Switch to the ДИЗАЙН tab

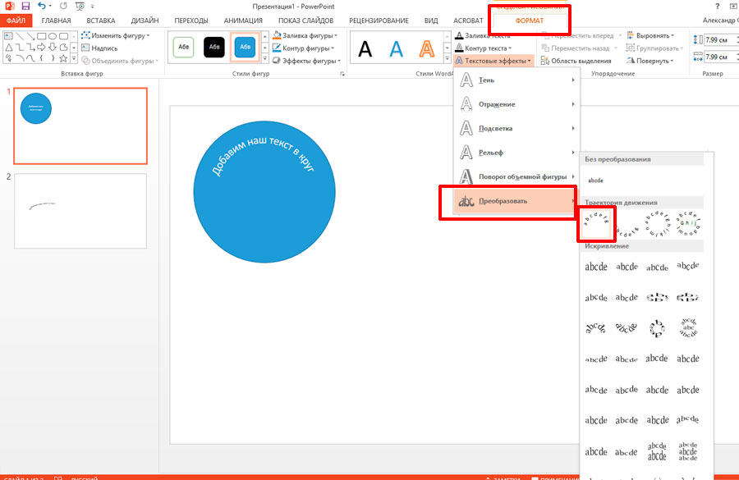click(x=145, y=21)
